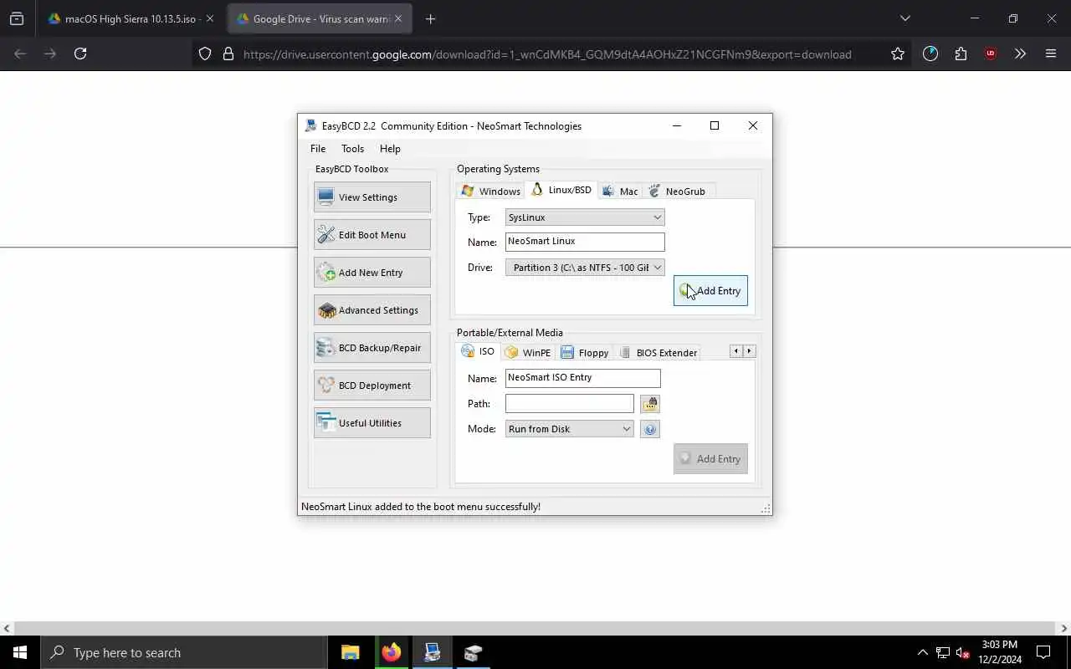This screenshot has width=1071, height=669.
Task: Click the EasyBCD taskbar icon
Action: click(x=432, y=653)
